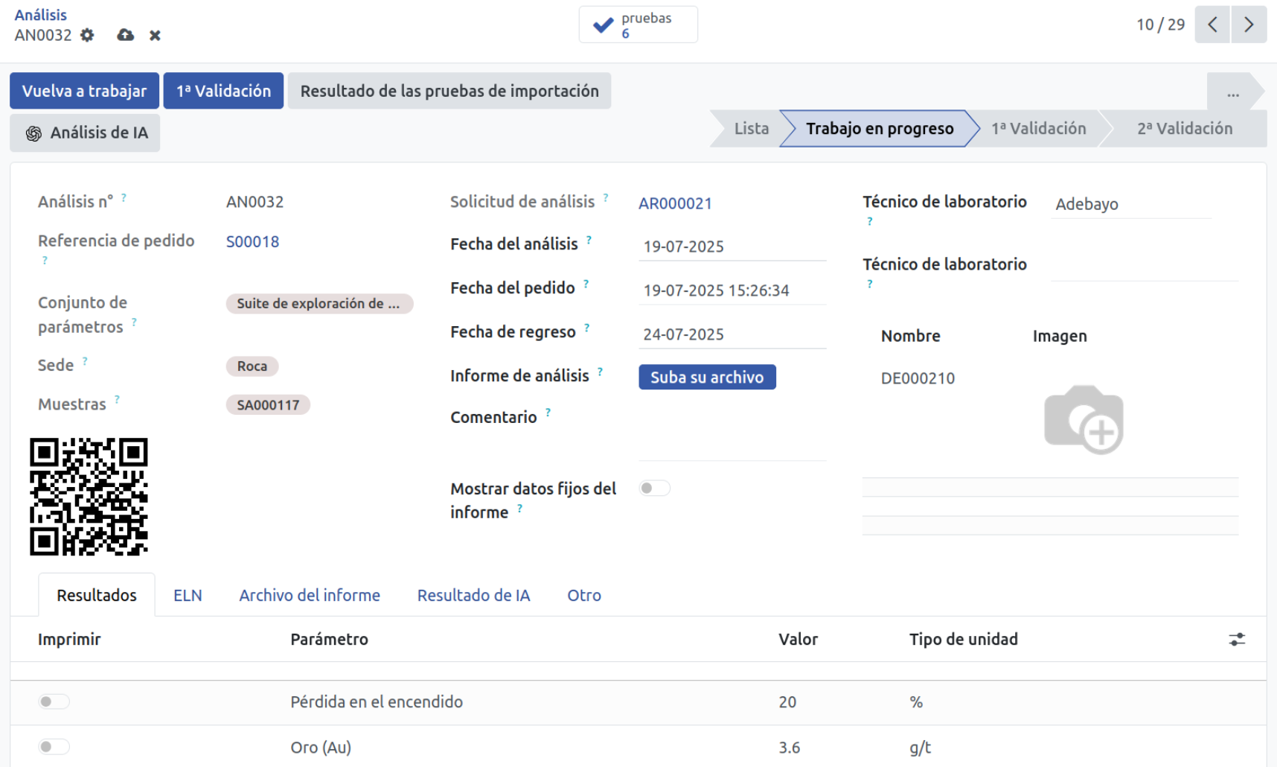1277x767 pixels.
Task: Click the checkmark icon on pruebas button
Action: pyautogui.click(x=603, y=25)
